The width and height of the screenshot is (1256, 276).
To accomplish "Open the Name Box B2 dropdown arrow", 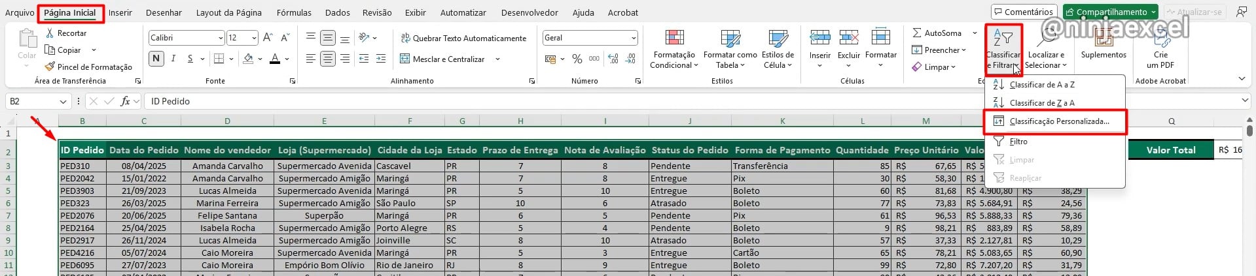I will [63, 101].
